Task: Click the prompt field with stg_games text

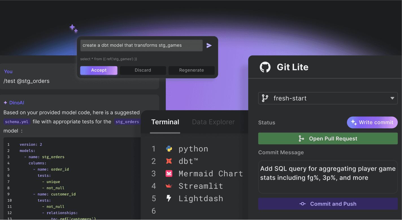Action: (141, 45)
